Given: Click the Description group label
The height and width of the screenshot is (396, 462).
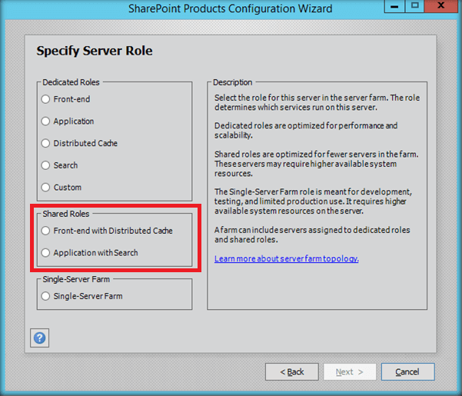Looking at the screenshot, I should coord(232,82).
